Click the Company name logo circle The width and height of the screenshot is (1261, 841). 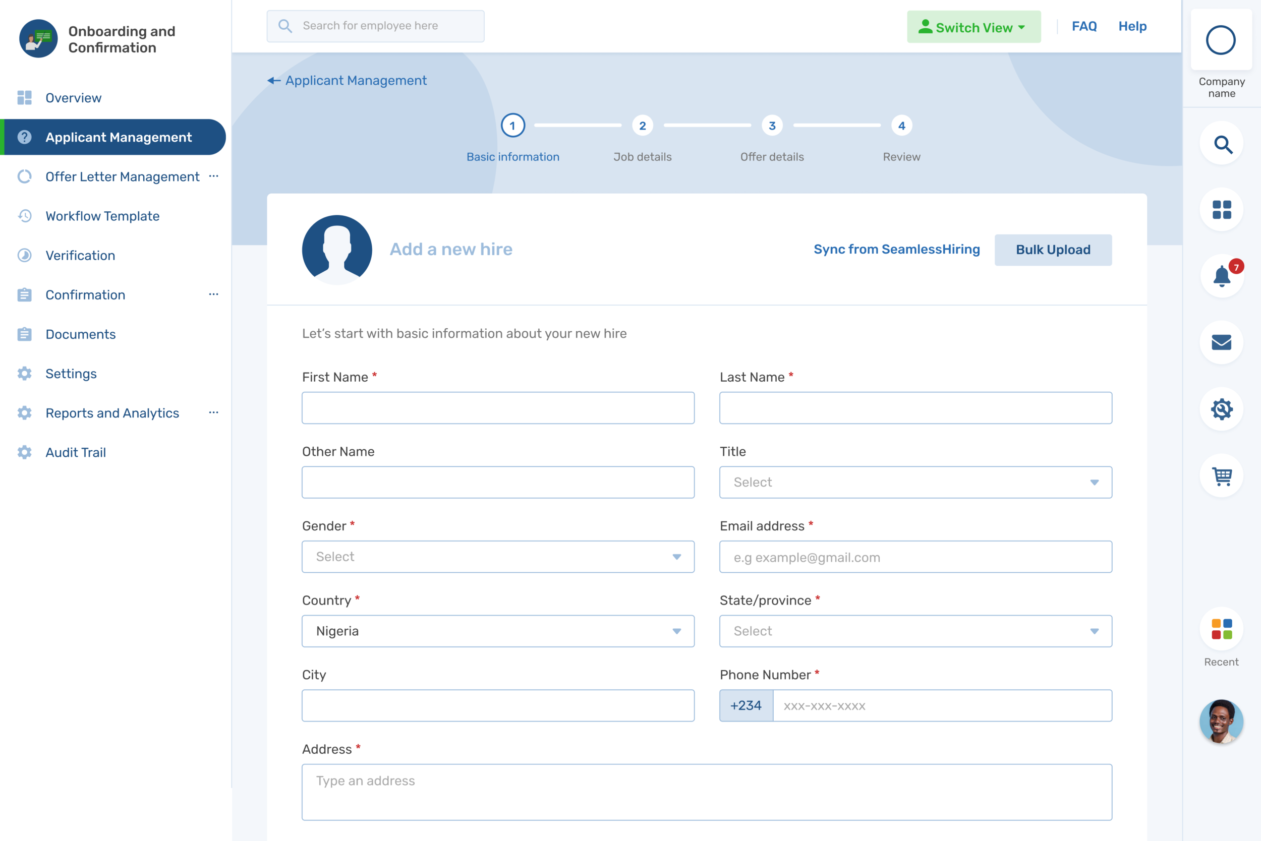pos(1221,40)
